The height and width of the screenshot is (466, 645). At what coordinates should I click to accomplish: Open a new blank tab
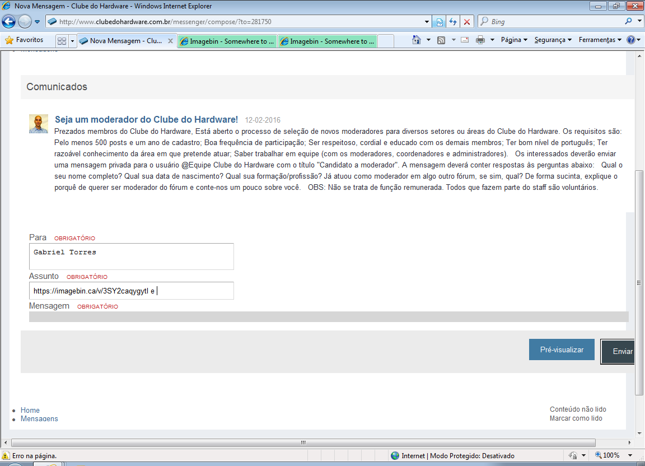pyautogui.click(x=386, y=41)
